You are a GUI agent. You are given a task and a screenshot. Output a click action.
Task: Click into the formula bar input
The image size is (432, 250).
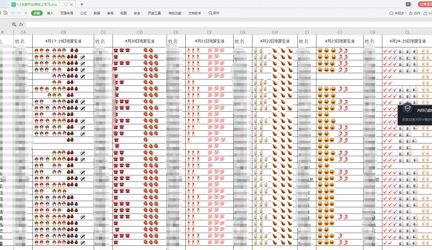(228, 24)
